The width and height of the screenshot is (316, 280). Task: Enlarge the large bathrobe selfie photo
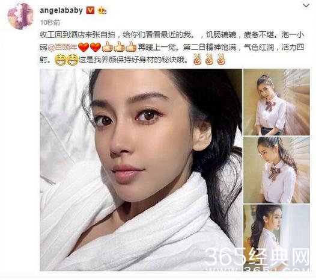141,170
